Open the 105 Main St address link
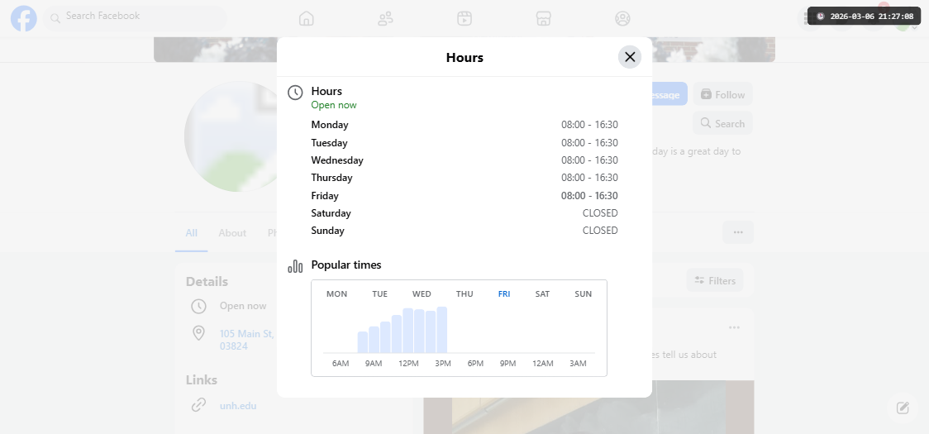Screen dimensions: 929x434 pyautogui.click(x=247, y=340)
